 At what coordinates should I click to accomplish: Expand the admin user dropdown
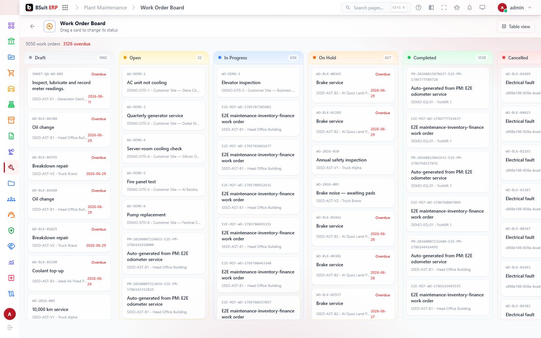515,8
